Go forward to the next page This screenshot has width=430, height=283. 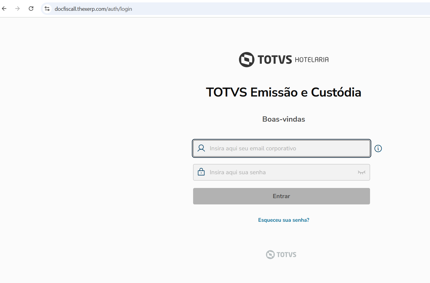click(x=17, y=9)
